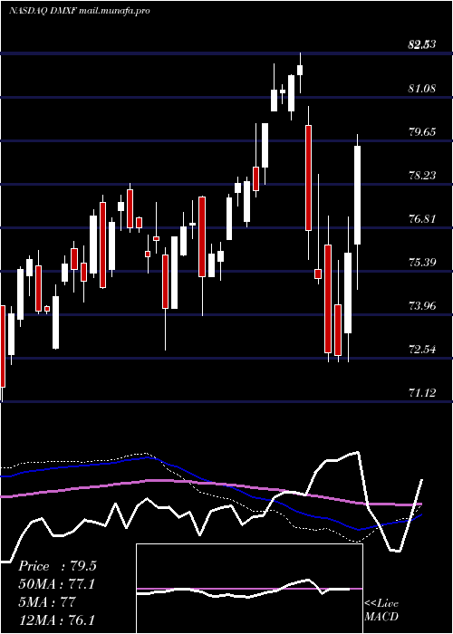Image resolution: width=453 pixels, height=634 pixels.
Task: Select the 76.81 price axis label
Action: pyautogui.click(x=422, y=219)
